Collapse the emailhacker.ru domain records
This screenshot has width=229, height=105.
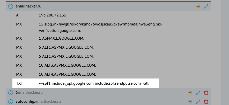[11, 6]
